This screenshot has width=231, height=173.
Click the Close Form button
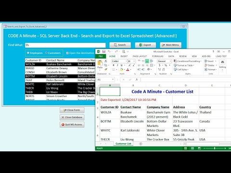pyautogui.click(x=72, y=110)
